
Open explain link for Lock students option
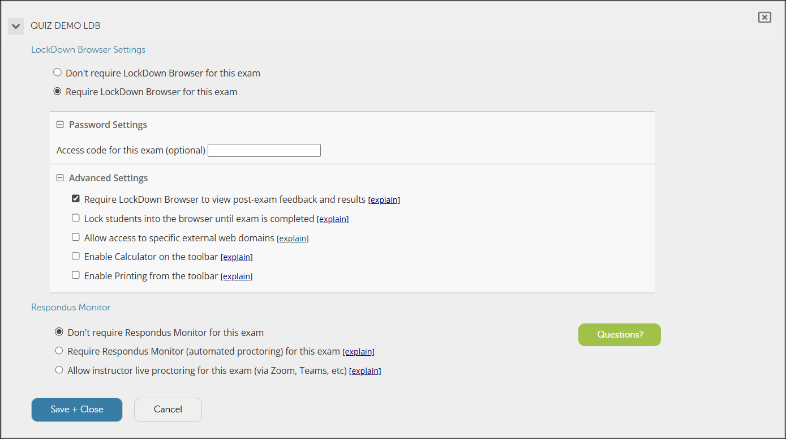[333, 219]
